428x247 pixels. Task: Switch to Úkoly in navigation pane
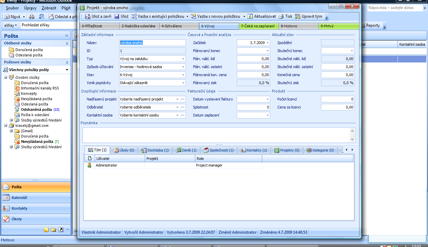(x=35, y=219)
